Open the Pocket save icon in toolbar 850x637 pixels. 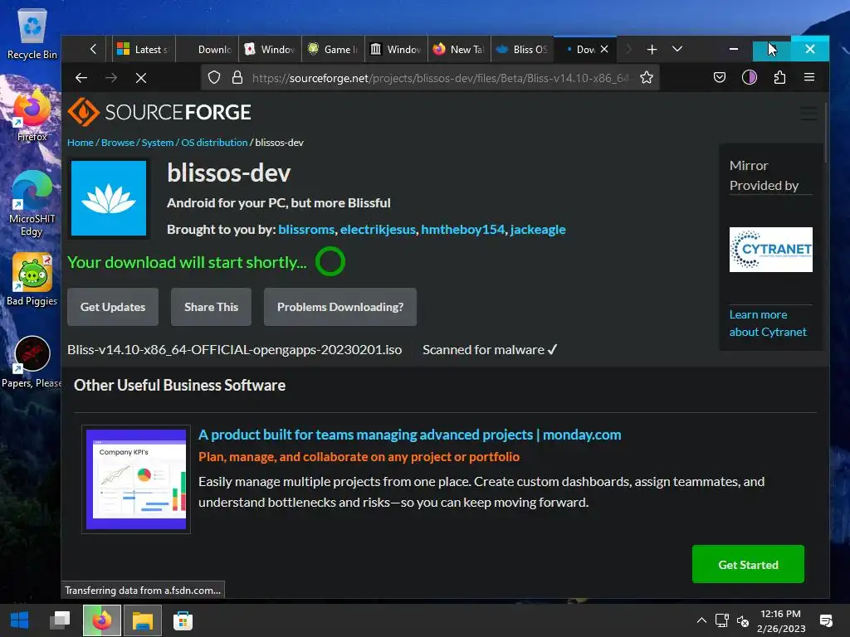(720, 77)
